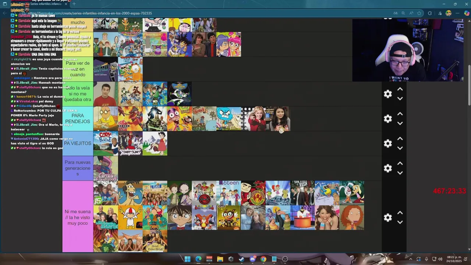The image size is (471, 265).
Task: Select the Big Time Rush thumbnail
Action: pyautogui.click(x=302, y=193)
